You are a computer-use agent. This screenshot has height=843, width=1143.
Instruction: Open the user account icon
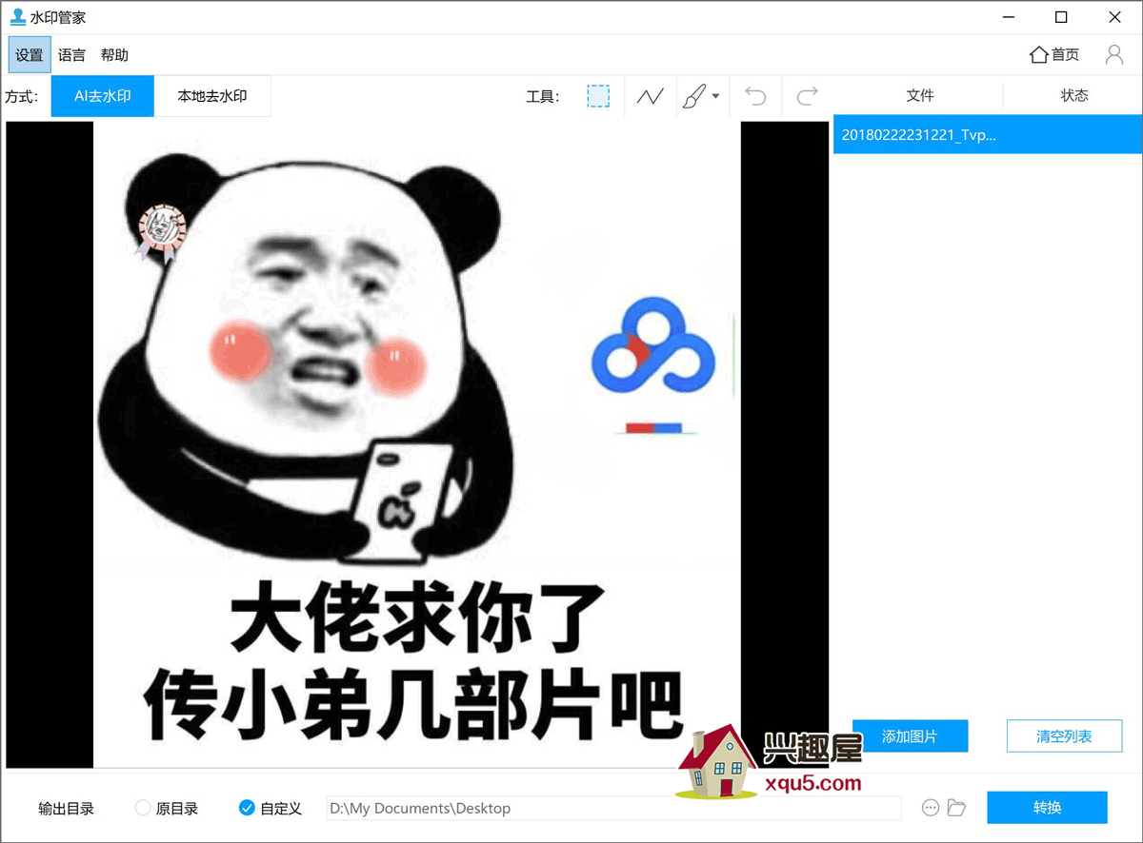1113,55
